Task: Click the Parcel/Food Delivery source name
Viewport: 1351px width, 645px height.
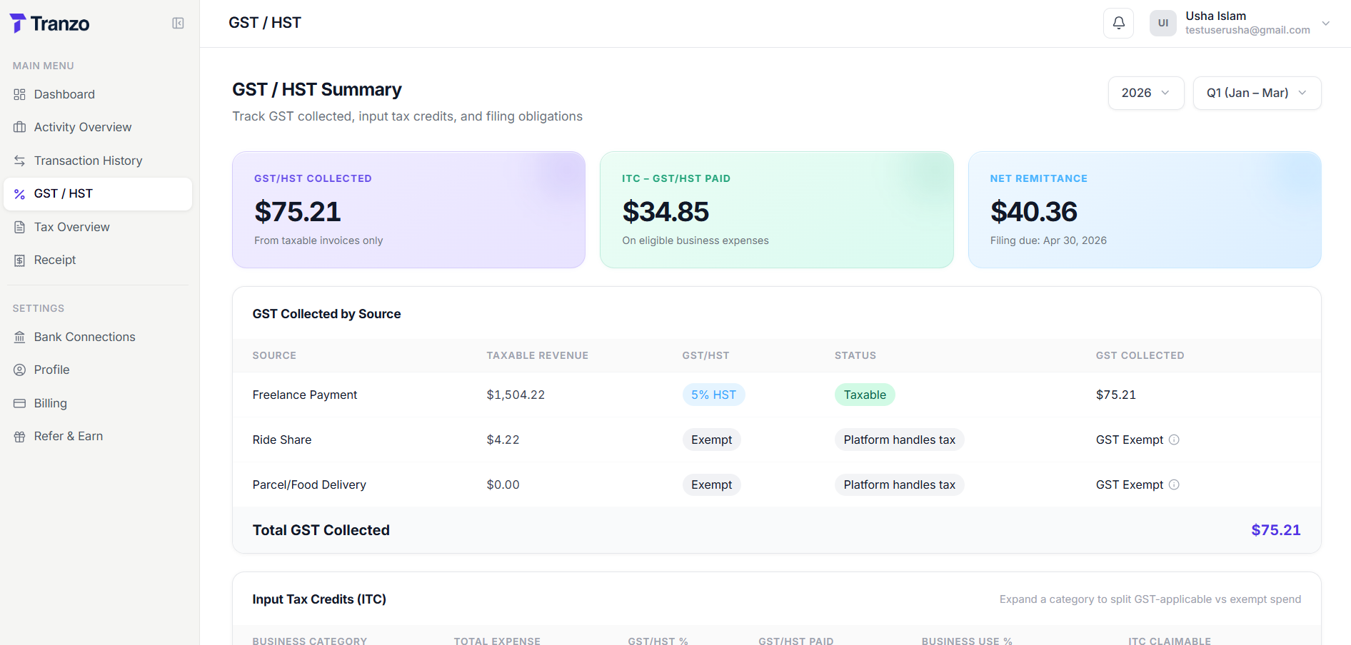Action: pos(309,484)
